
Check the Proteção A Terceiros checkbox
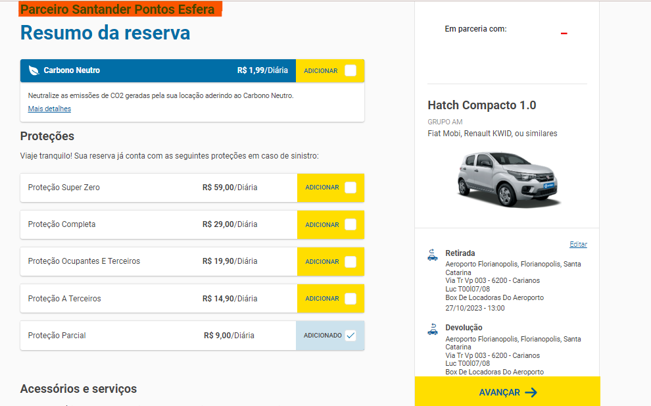click(350, 298)
